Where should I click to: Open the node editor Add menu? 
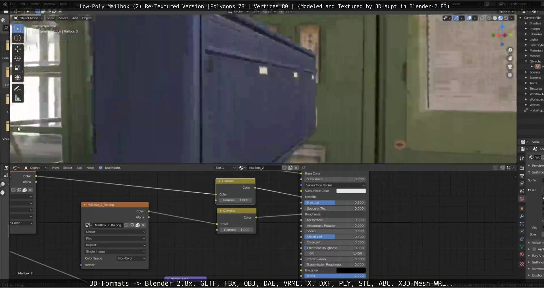pyautogui.click(x=79, y=168)
